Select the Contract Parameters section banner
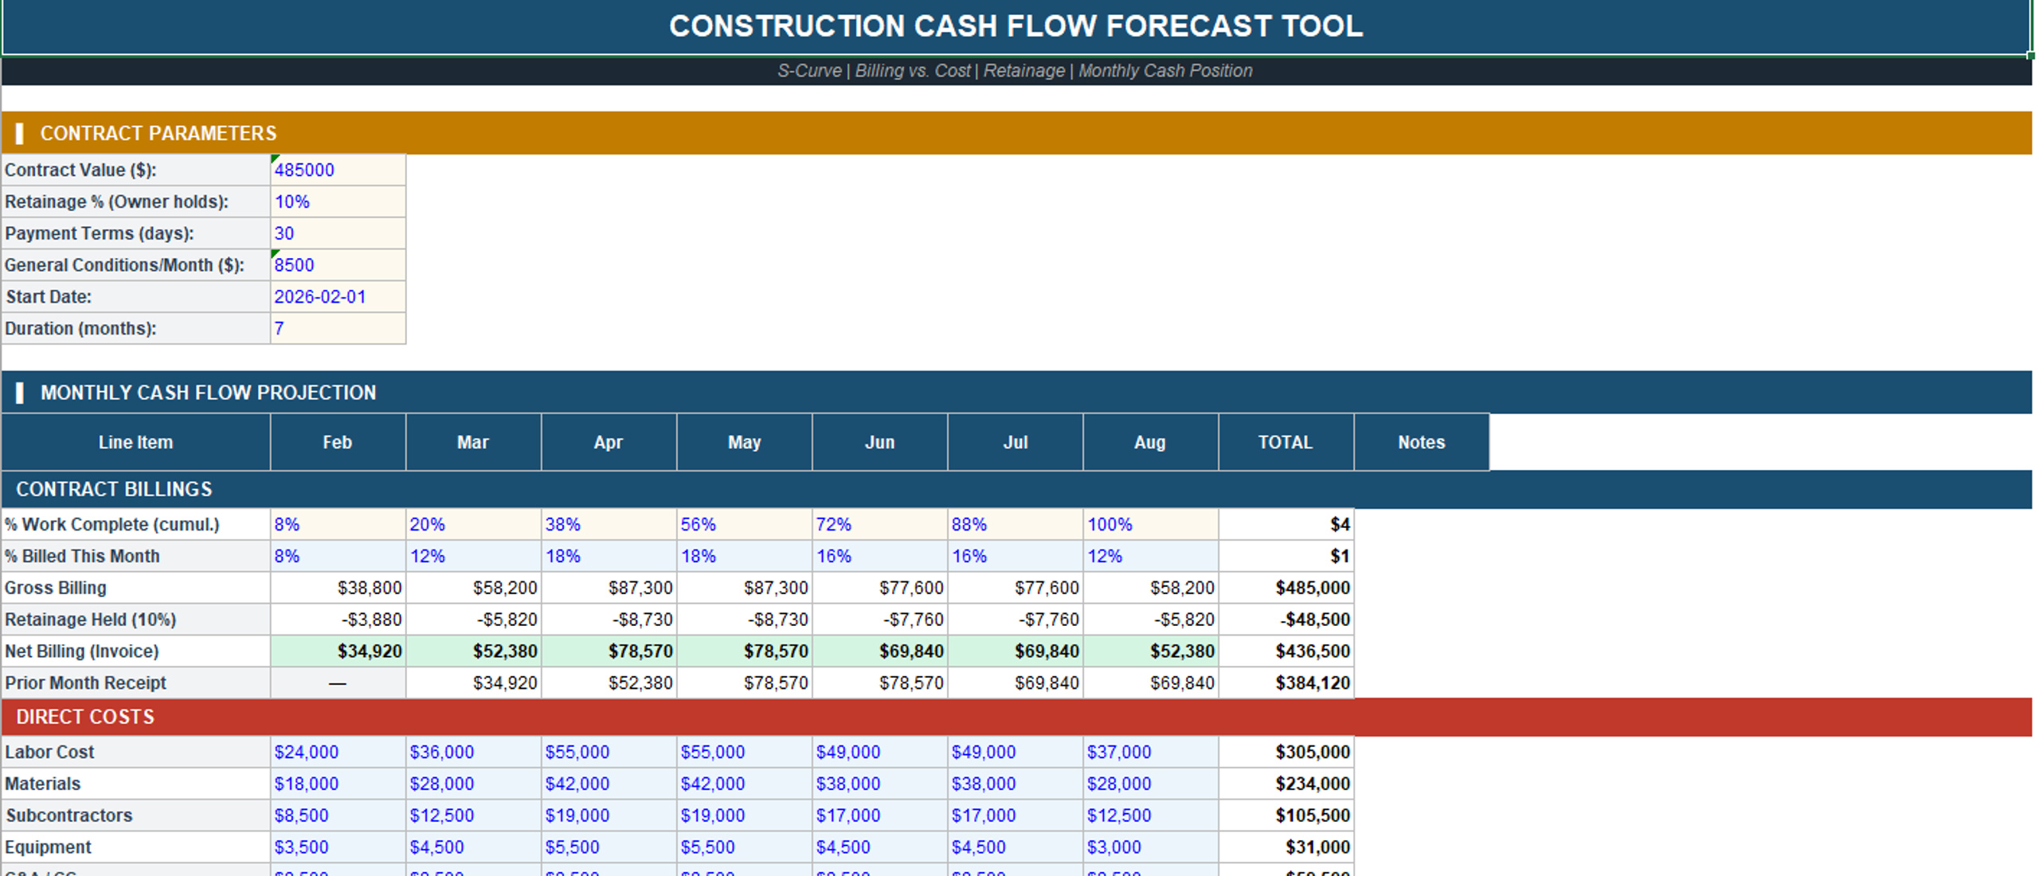The height and width of the screenshot is (876, 2039). [1016, 133]
